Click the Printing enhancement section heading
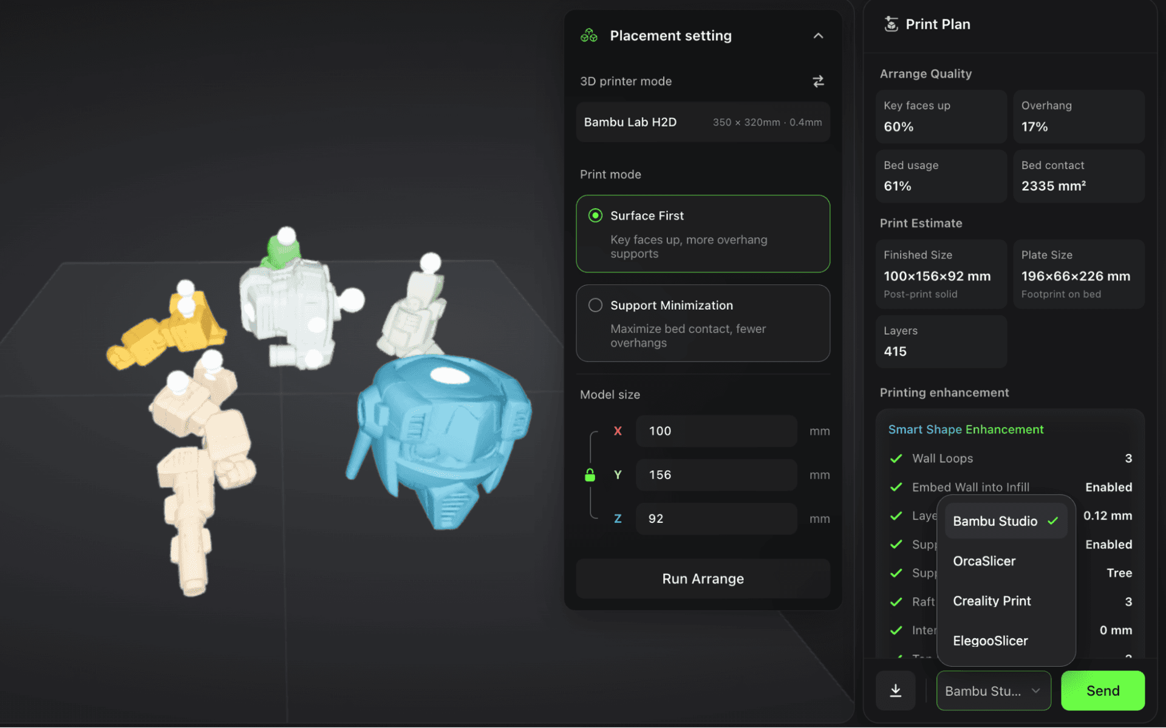 pos(944,393)
